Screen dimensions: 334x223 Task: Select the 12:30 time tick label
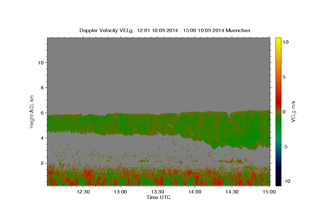point(83,192)
